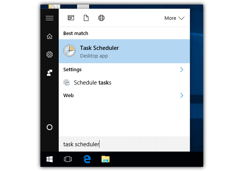Select the Best match heading
The width and height of the screenshot is (244, 171).
75,34
